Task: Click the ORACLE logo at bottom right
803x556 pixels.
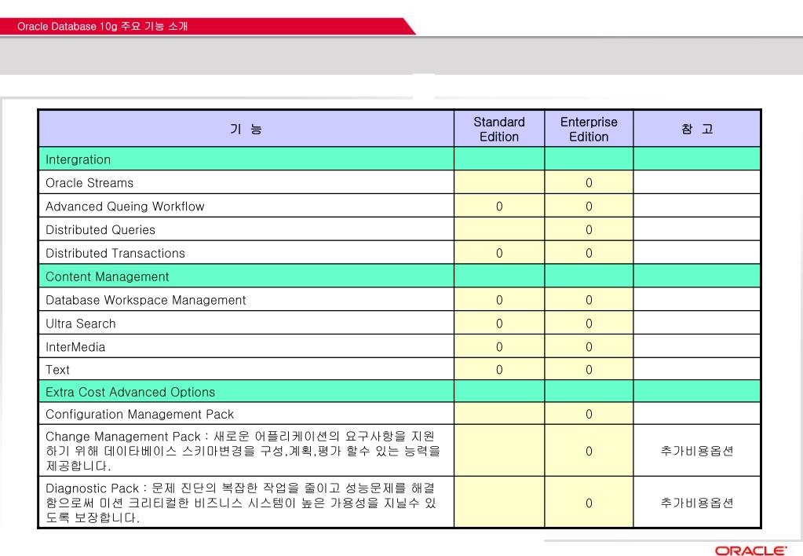Action: click(750, 551)
